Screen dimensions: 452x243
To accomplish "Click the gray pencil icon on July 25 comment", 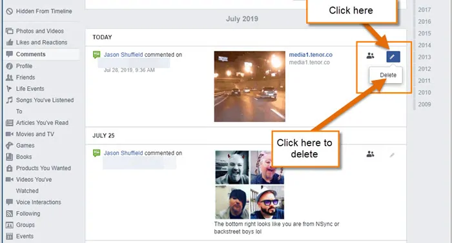I will click(392, 155).
